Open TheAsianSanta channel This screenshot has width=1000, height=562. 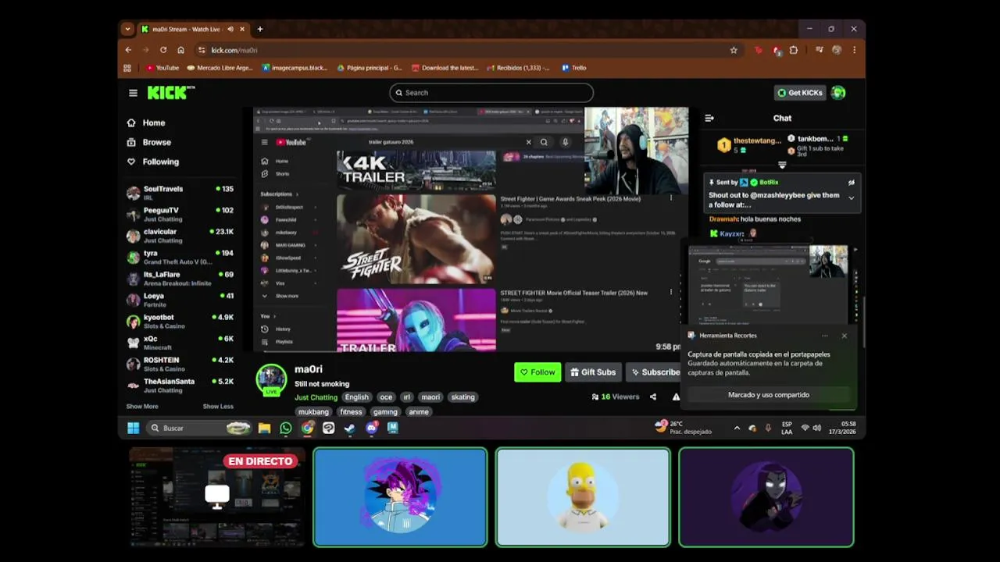tap(180, 385)
